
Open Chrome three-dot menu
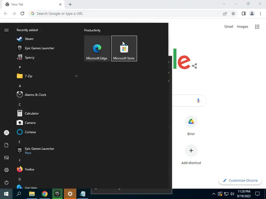pos(260,13)
